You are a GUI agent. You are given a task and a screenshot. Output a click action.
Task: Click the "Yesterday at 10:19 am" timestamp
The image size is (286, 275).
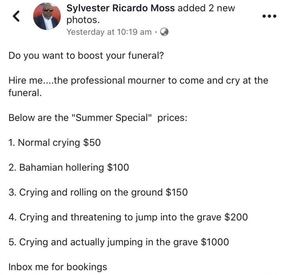(109, 32)
